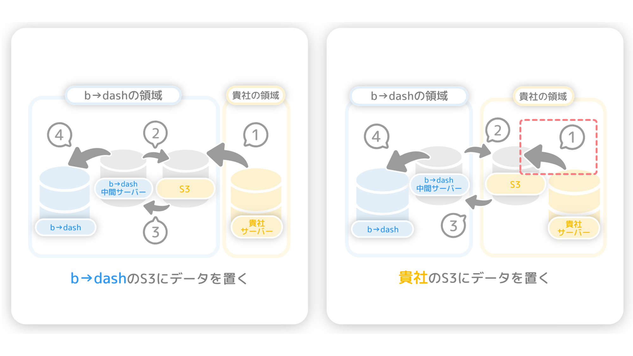633x356 pixels.
Task: Click step 1 bubble in left diagram
Action: (256, 135)
